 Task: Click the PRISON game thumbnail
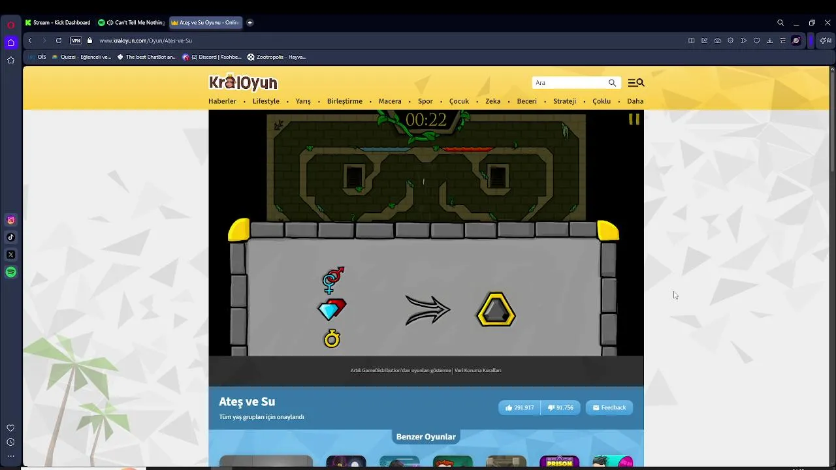(x=559, y=462)
